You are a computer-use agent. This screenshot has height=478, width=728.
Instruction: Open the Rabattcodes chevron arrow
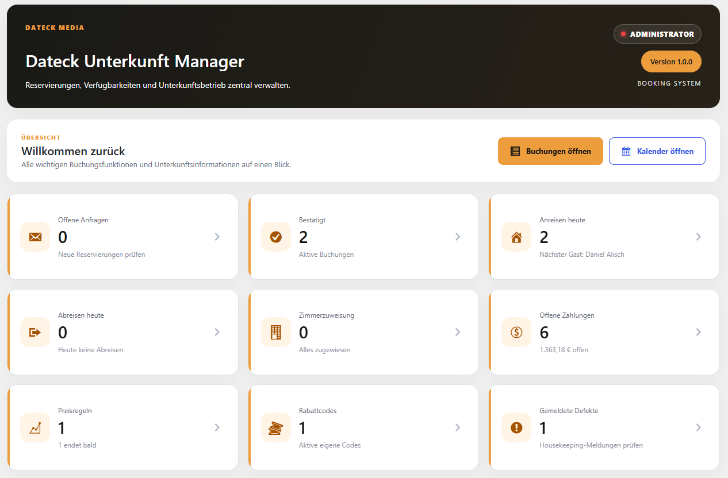pyautogui.click(x=458, y=427)
